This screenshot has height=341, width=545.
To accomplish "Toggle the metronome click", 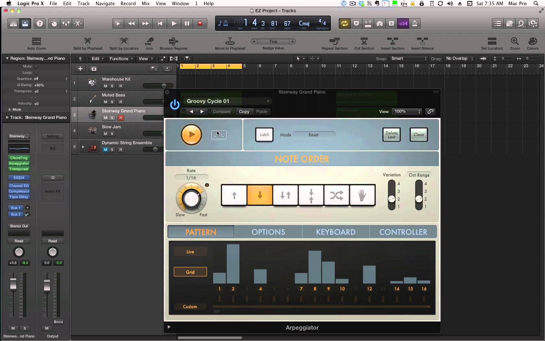I will pyautogui.click(x=415, y=23).
